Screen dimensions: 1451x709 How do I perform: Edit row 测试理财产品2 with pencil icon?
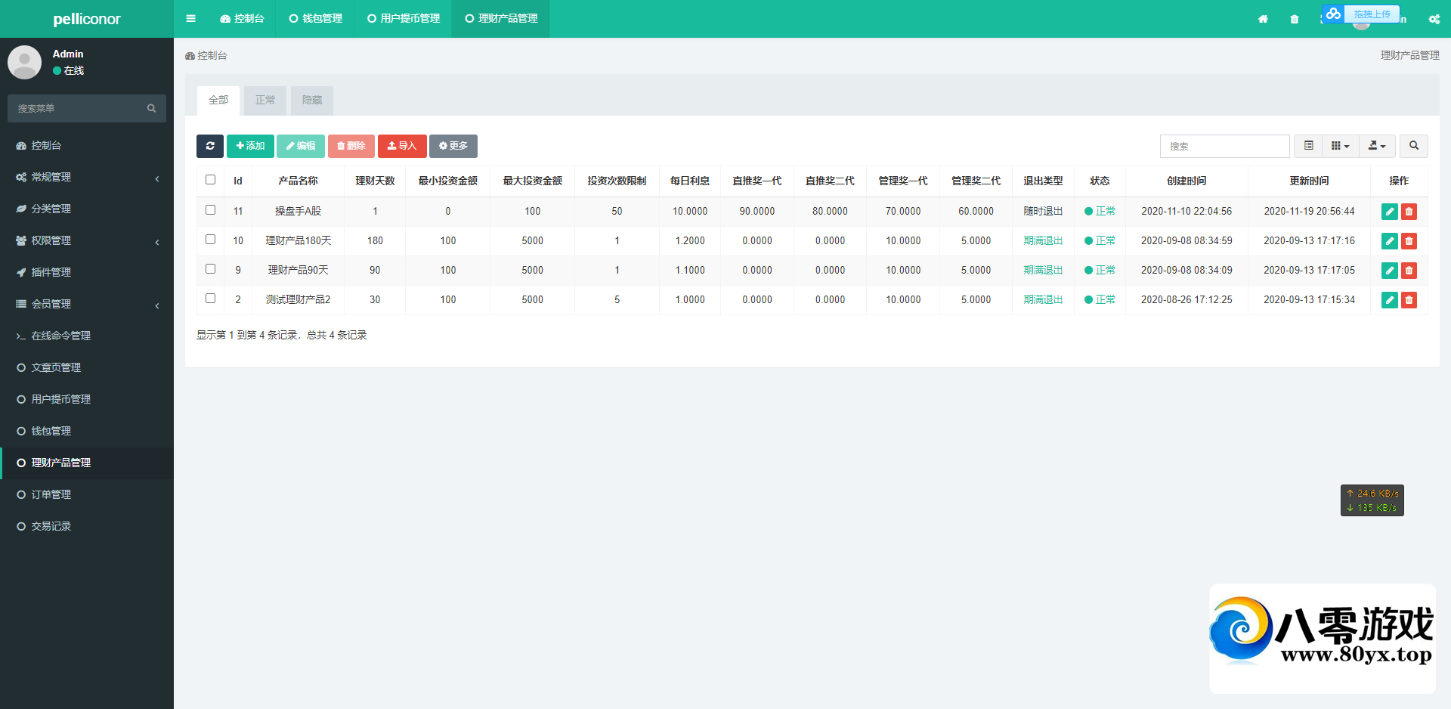click(x=1389, y=300)
